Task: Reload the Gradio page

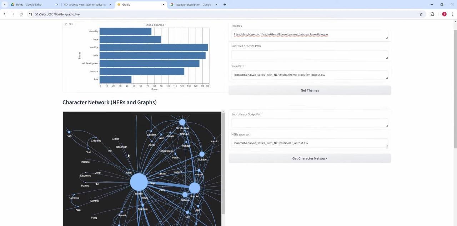Action: tap(21, 14)
